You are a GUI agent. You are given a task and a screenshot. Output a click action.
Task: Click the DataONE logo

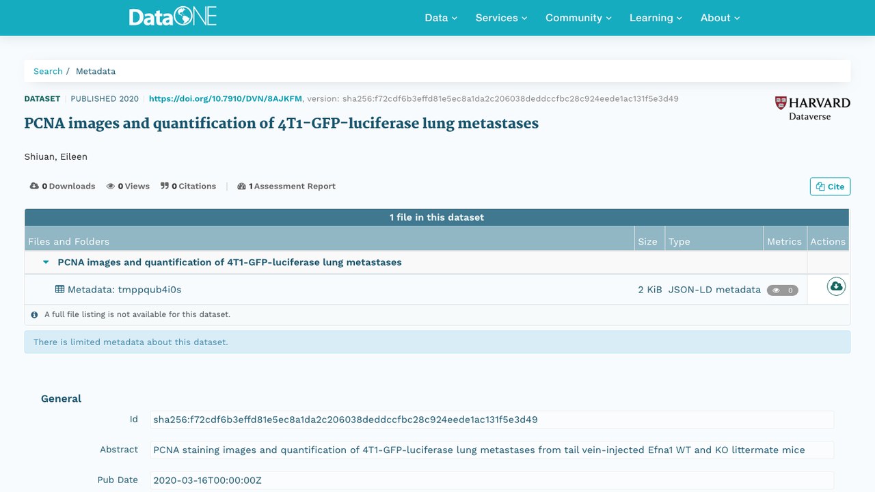click(x=173, y=17)
